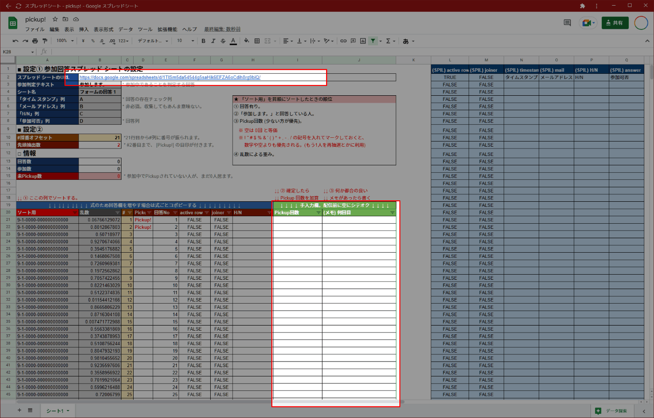The height and width of the screenshot is (418, 654).
Task: Activate the paint format tool
Action: [45, 41]
